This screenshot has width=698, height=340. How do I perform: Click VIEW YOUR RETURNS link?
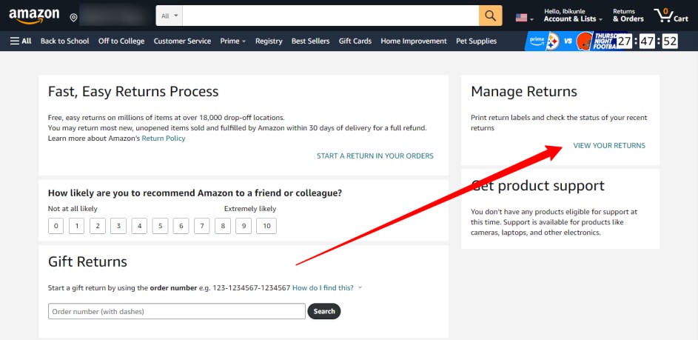click(609, 146)
